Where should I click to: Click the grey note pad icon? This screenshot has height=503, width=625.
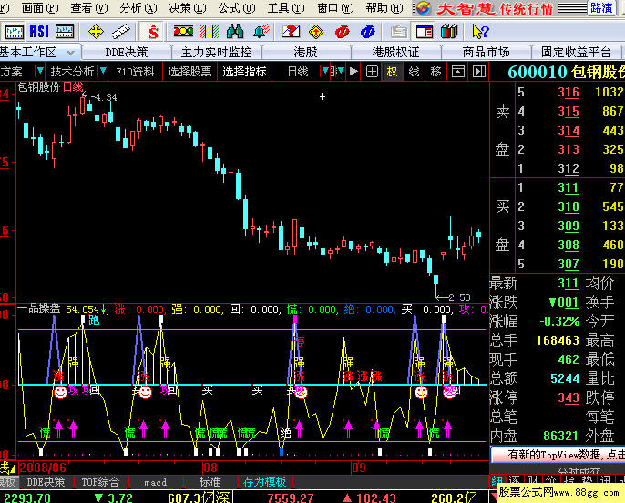[399, 32]
